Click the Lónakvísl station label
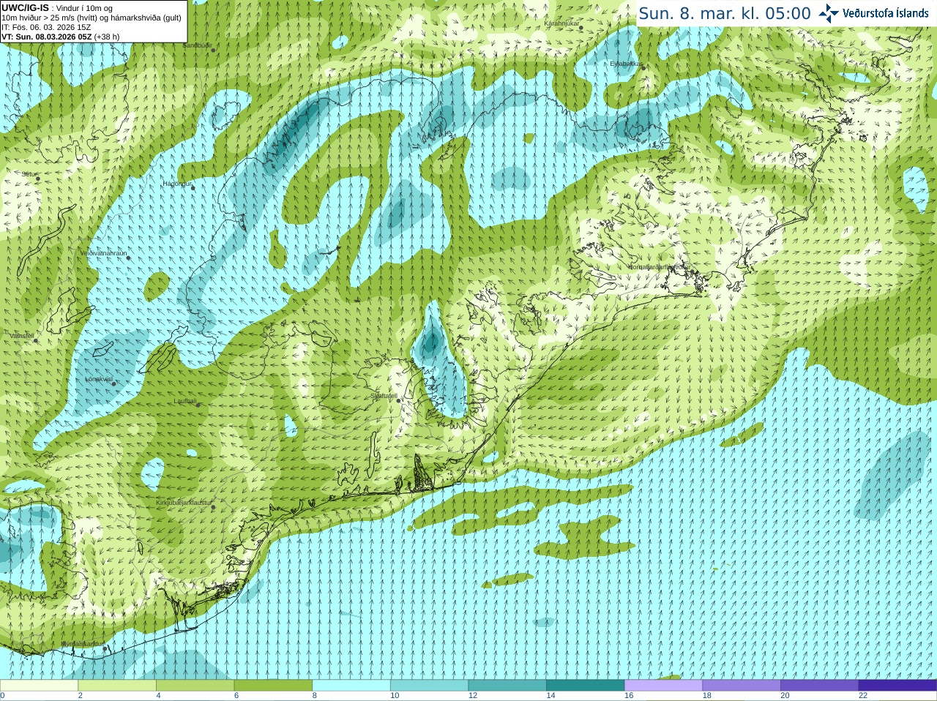Viewport: 937px width, 701px height. pos(99,379)
